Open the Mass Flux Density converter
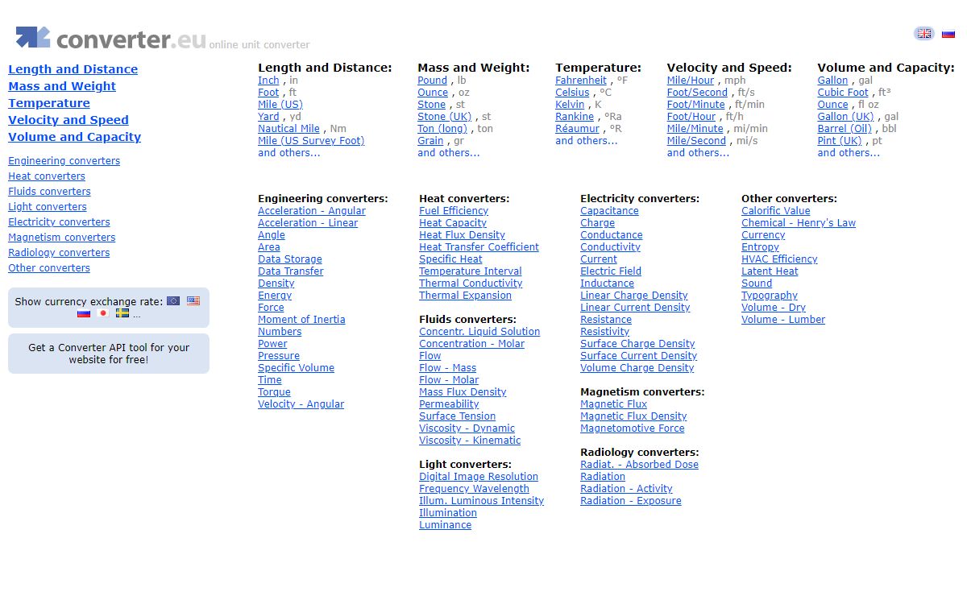967x596 pixels. (463, 392)
